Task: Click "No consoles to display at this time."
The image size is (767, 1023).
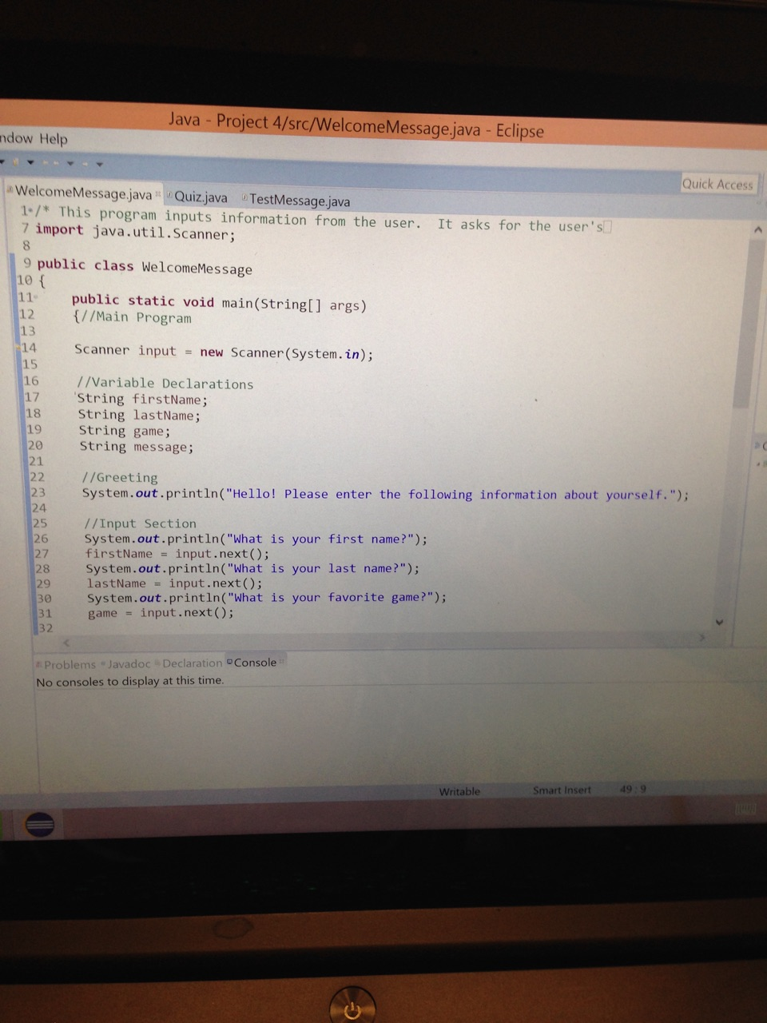Action: (x=130, y=681)
